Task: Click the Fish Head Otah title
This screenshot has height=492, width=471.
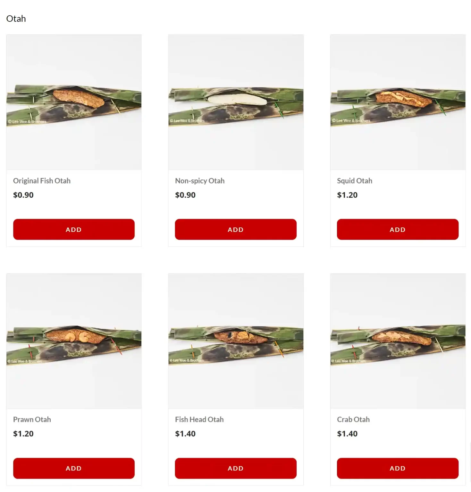Action: (x=199, y=419)
